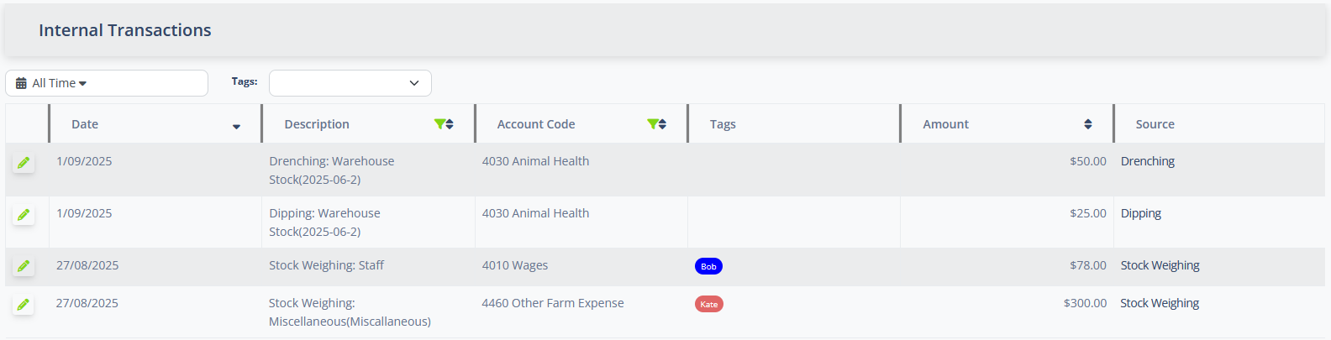Click the 4460 Other Farm Expense cell
This screenshot has height=340, width=1331.
point(552,303)
